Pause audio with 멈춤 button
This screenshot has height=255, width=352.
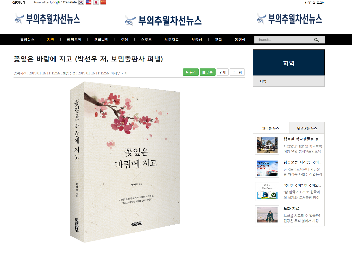click(x=208, y=72)
